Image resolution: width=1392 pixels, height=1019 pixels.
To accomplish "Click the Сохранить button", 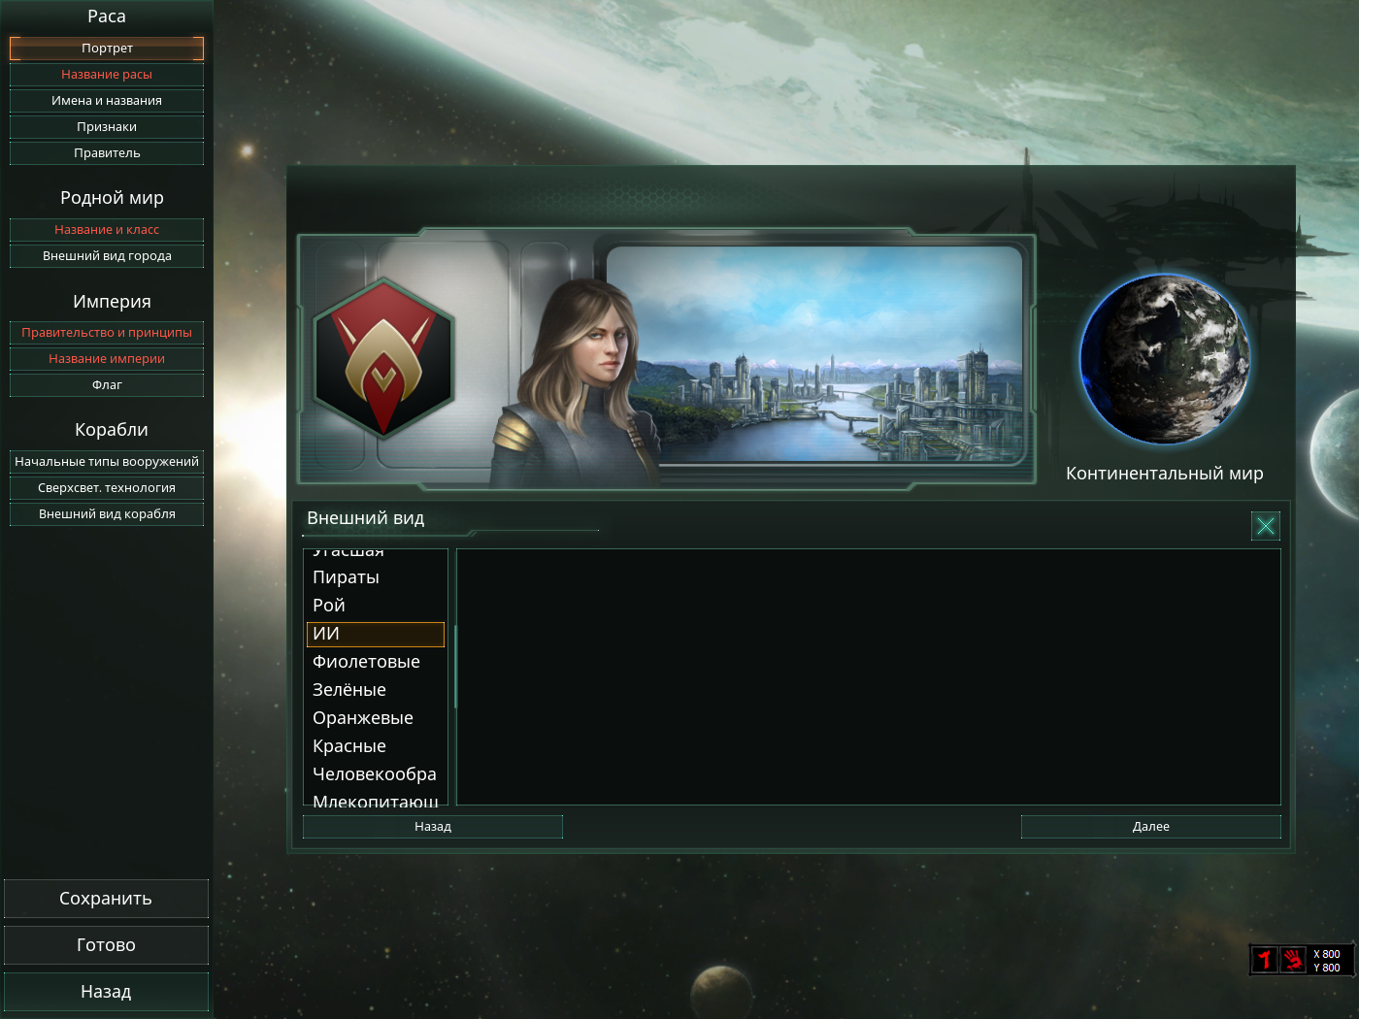I will (106, 899).
